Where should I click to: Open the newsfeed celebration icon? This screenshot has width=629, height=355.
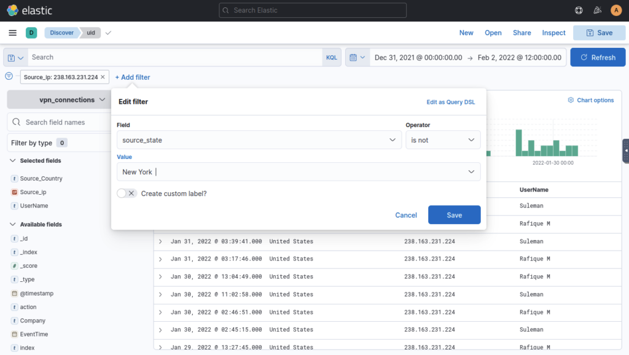click(x=597, y=10)
